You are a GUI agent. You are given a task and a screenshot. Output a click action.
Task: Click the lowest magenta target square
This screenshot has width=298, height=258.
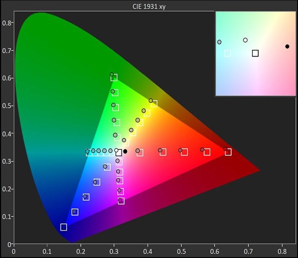(121, 201)
